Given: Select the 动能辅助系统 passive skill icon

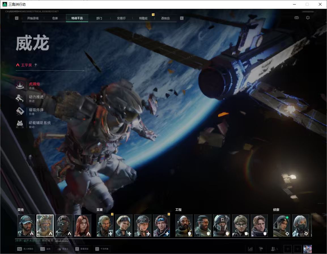Looking at the screenshot, I should (20, 124).
